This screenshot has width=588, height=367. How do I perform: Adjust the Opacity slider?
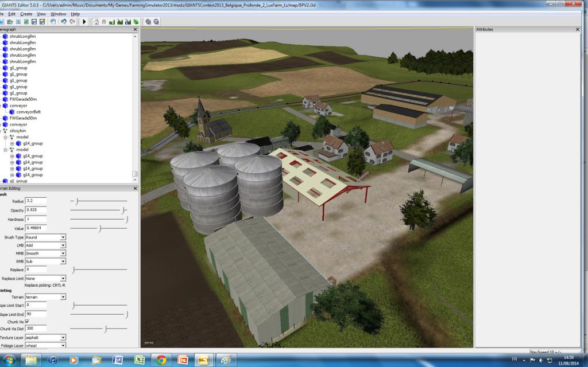(99, 210)
